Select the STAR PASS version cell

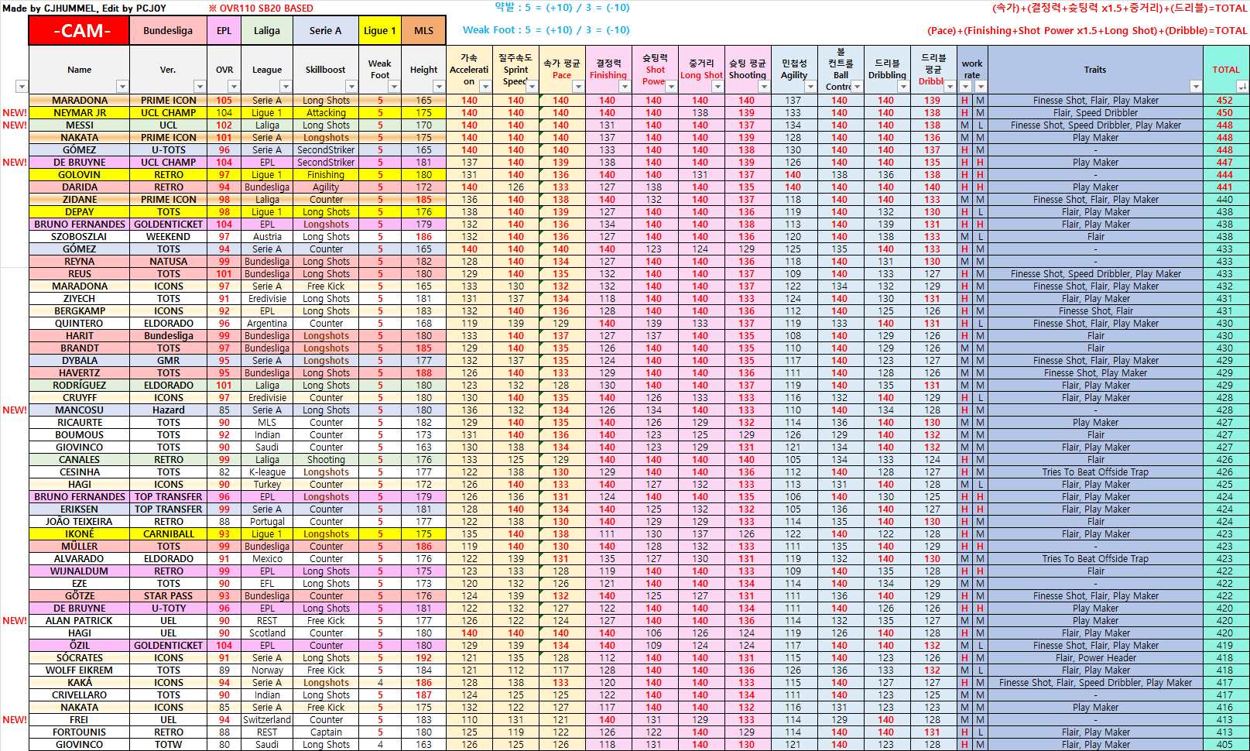(x=168, y=596)
